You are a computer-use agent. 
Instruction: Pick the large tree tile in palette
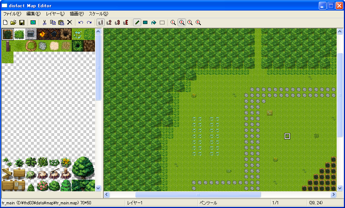[x=83, y=168]
